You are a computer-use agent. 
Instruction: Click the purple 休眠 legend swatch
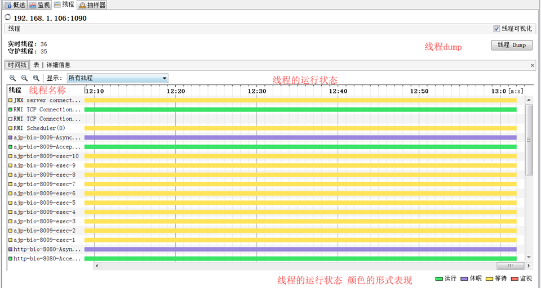[x=464, y=278]
